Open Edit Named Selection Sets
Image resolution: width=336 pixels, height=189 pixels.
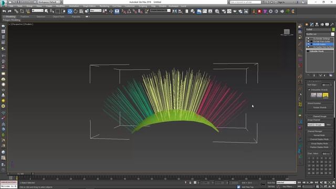pos(146,11)
